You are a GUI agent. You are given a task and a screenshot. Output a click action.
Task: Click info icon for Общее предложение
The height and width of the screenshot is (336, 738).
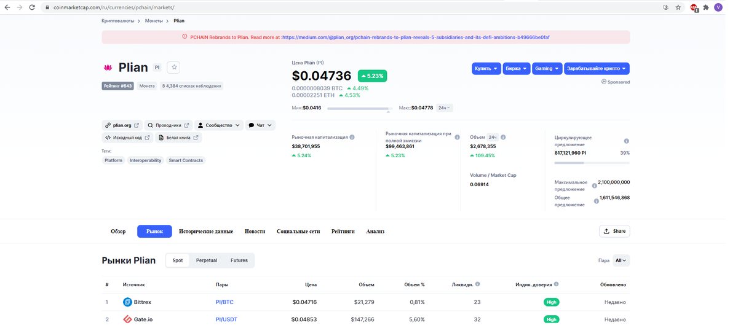pos(597,201)
